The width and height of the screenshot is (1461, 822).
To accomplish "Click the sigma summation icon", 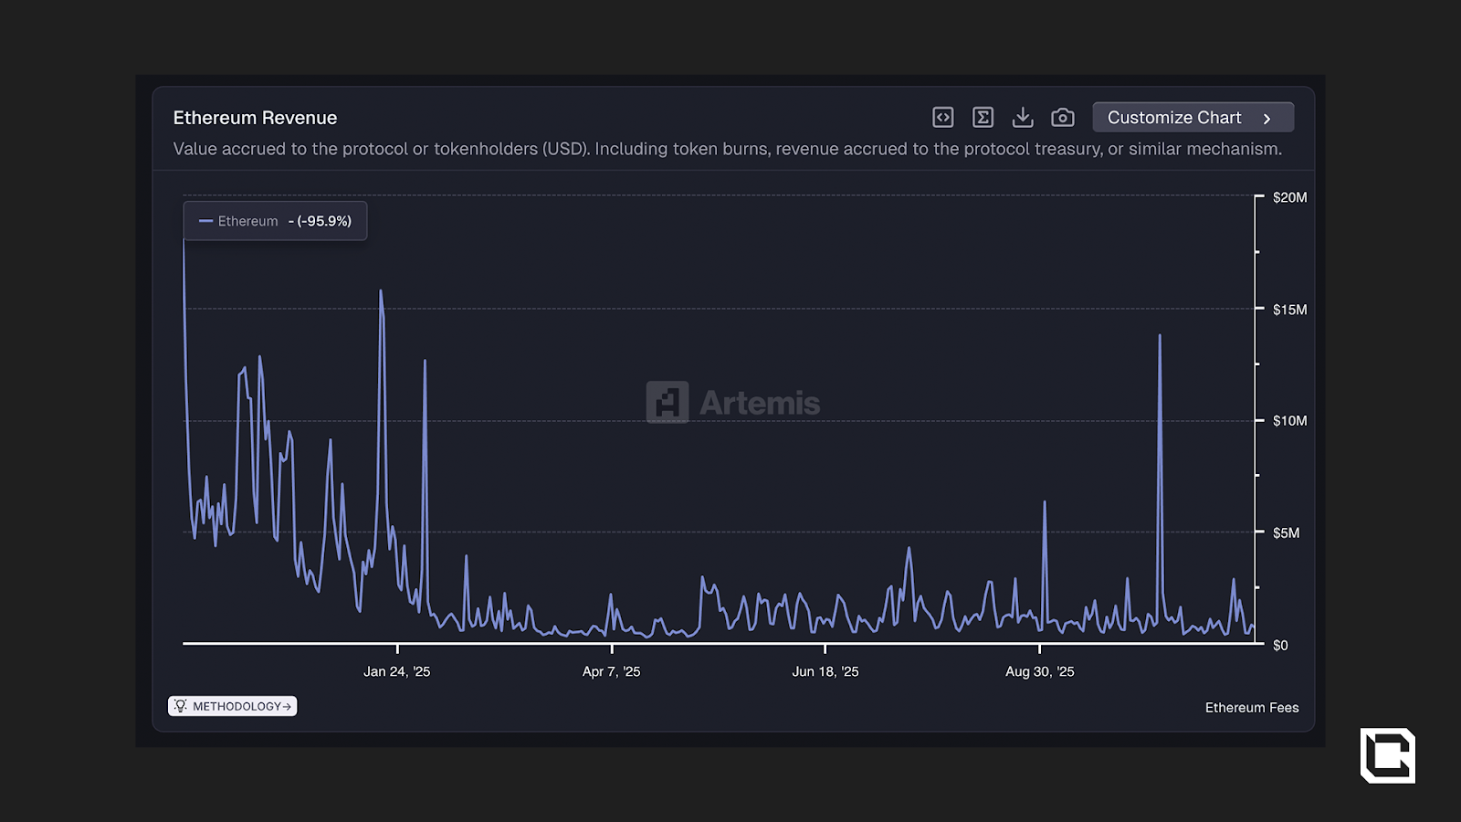I will pyautogui.click(x=983, y=118).
